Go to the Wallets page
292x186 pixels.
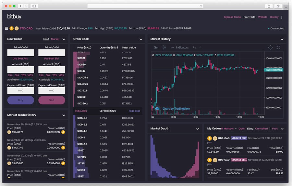tap(262, 17)
